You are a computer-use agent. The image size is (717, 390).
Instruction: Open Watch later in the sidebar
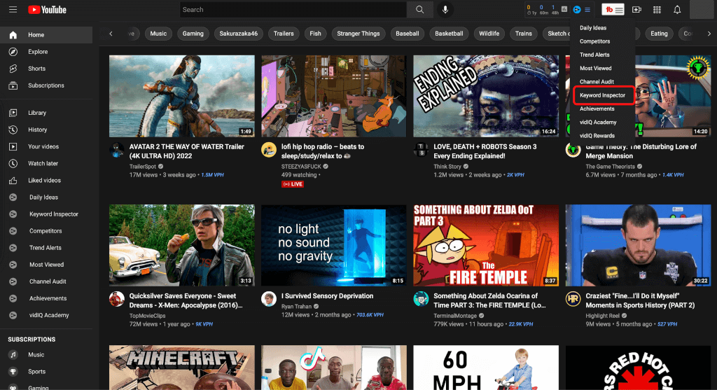click(43, 163)
